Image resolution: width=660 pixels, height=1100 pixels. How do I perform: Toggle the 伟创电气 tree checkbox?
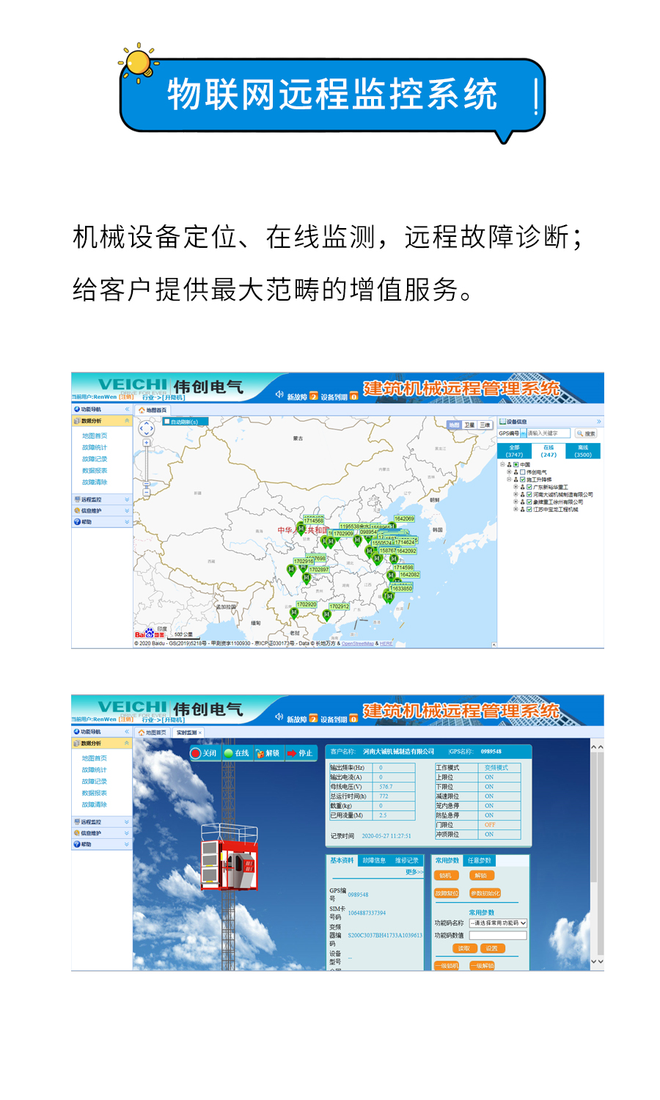point(522,472)
